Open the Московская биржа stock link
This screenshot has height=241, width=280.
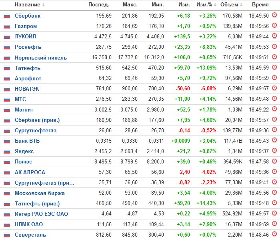click(x=40, y=193)
